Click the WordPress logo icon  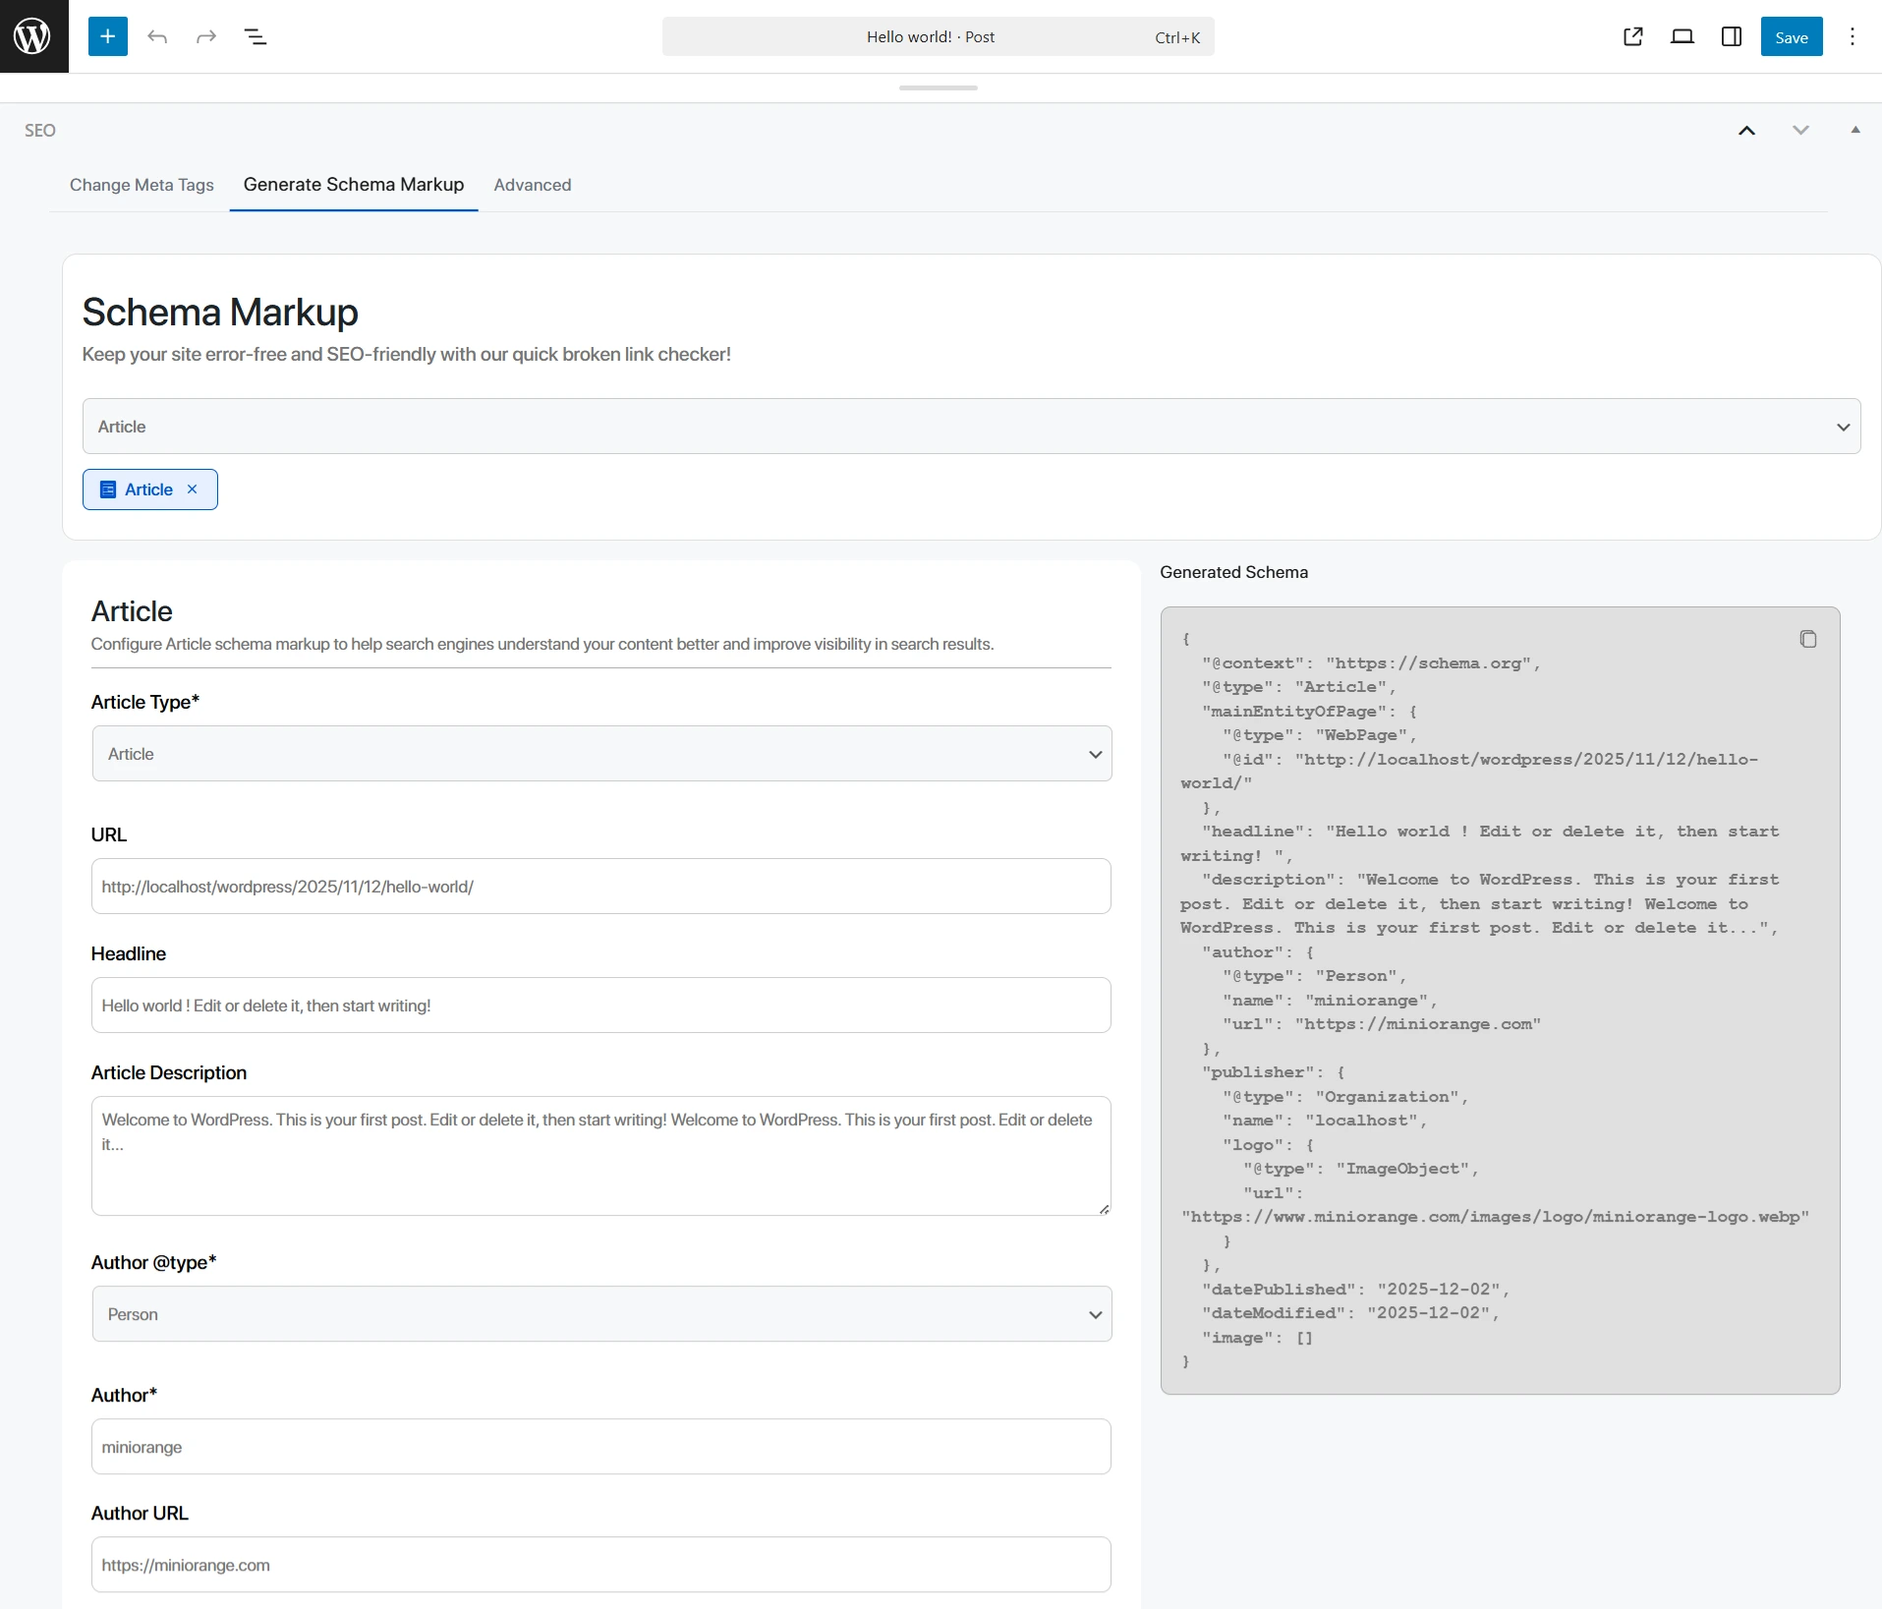[x=32, y=36]
